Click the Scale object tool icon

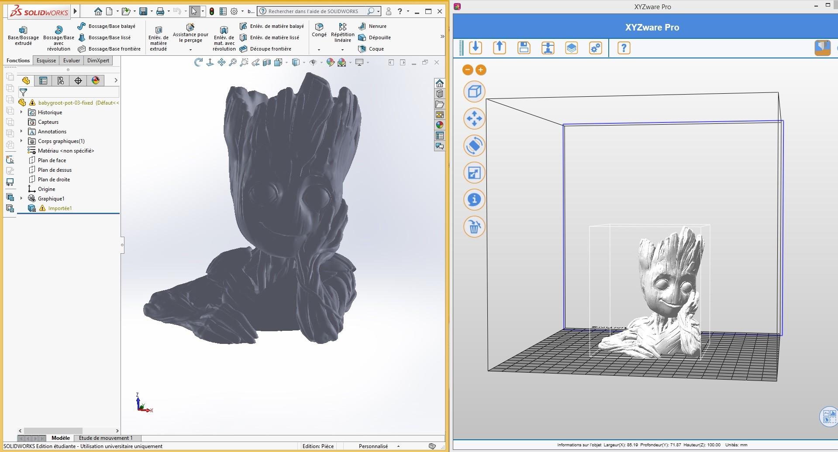474,173
